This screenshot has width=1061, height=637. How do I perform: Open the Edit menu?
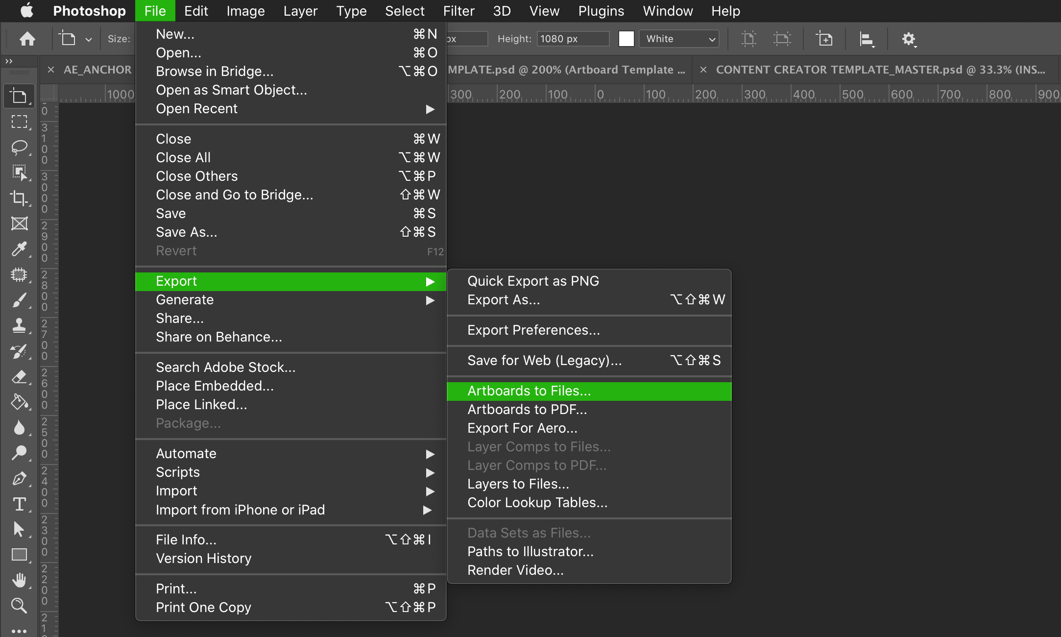coord(196,11)
